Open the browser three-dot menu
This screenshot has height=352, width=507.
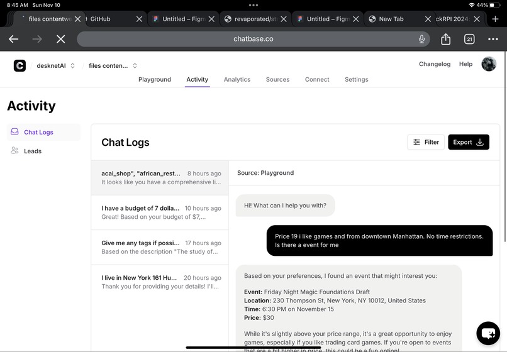493,39
